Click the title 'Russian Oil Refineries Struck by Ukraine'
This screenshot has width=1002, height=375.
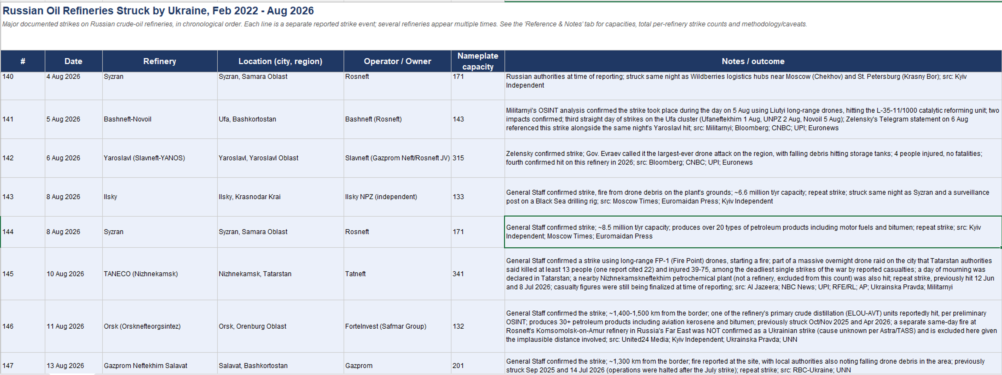pyautogui.click(x=158, y=10)
